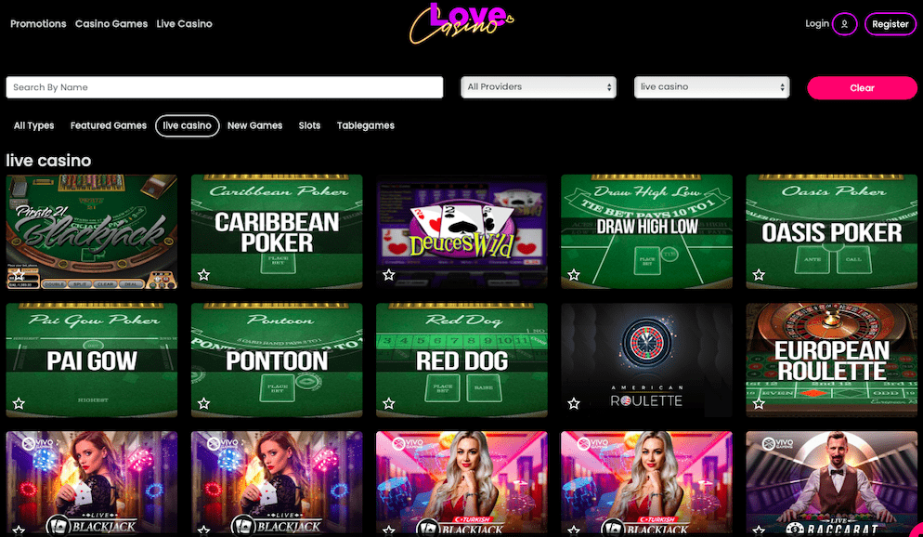Star the Draw High Low game

click(x=574, y=274)
